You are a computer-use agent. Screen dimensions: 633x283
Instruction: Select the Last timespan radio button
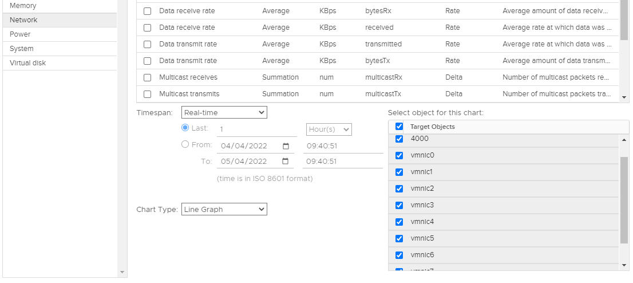click(185, 128)
